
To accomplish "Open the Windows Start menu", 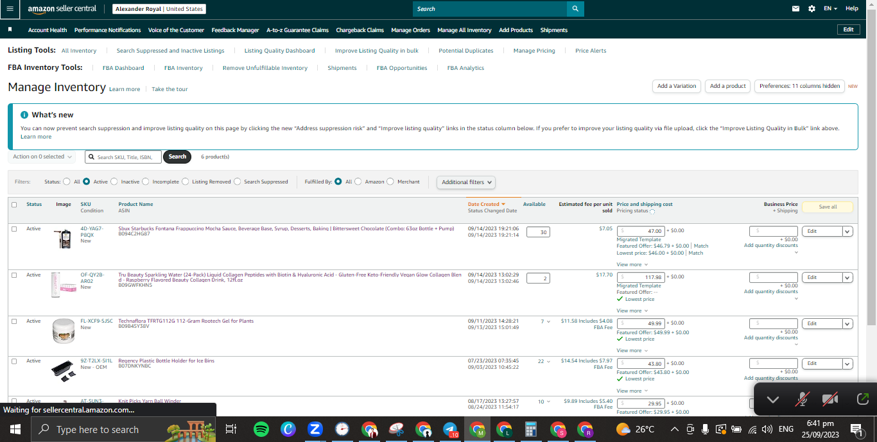I will pyautogui.click(x=15, y=429).
